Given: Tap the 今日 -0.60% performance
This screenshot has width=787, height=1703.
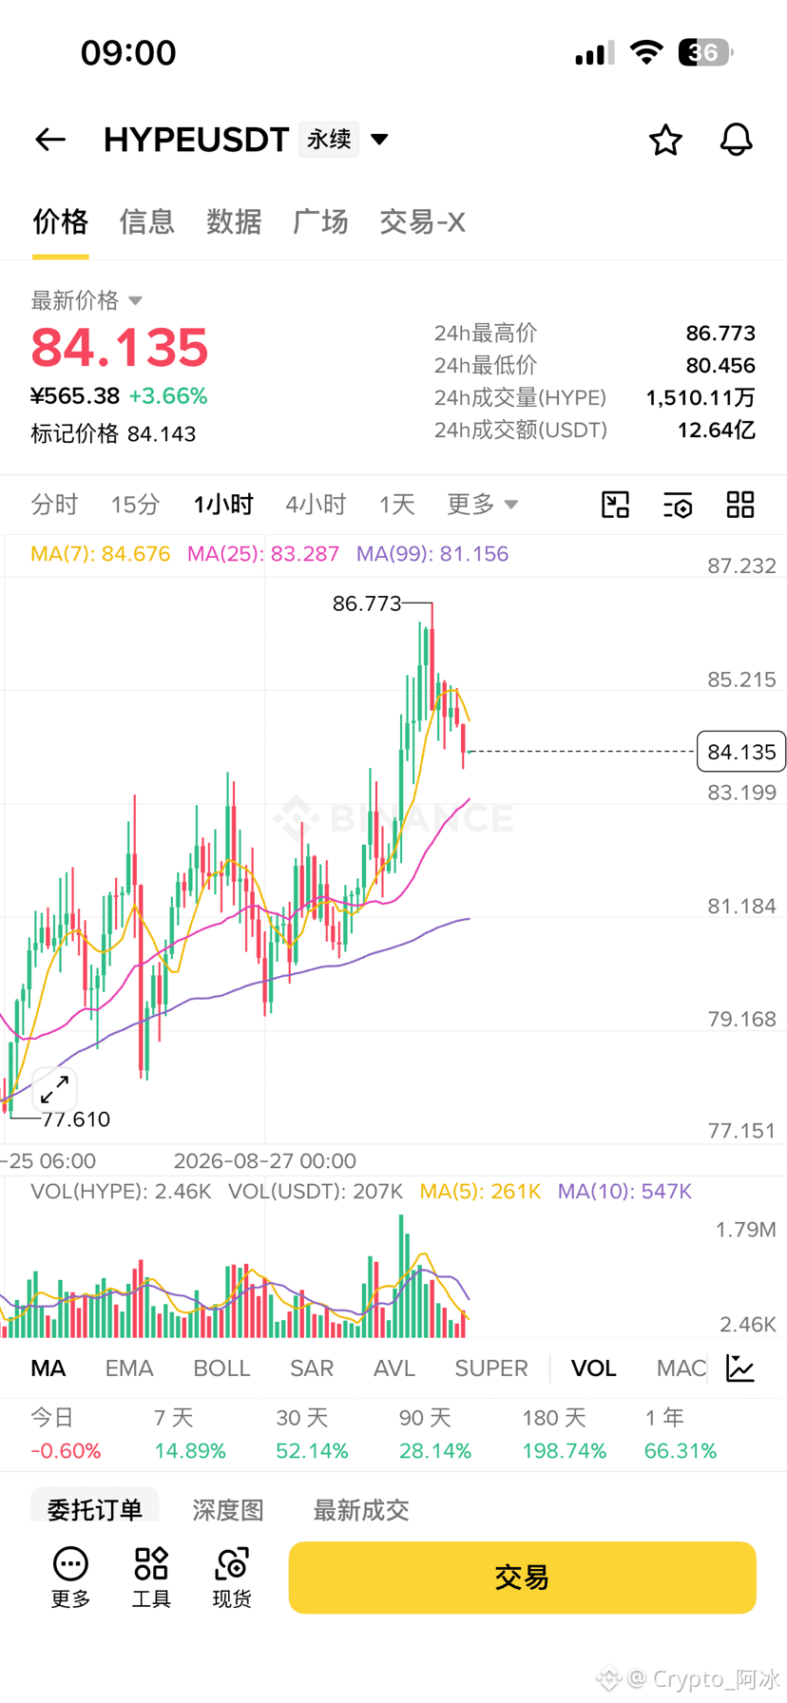Looking at the screenshot, I should (x=66, y=1435).
